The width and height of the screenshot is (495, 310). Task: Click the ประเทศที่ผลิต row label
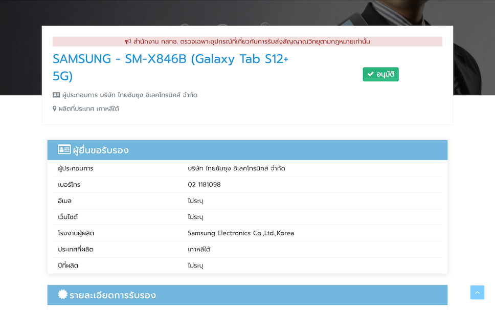76,250
